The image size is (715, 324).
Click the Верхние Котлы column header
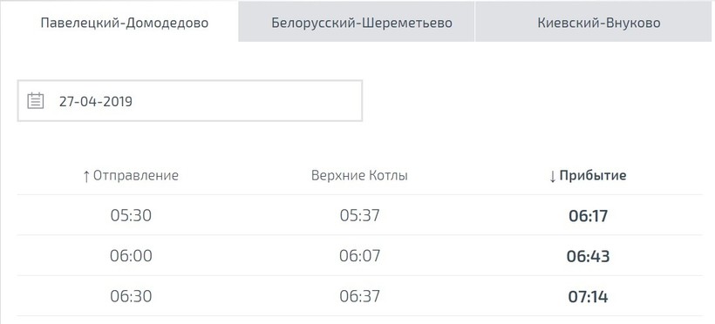[x=359, y=176]
